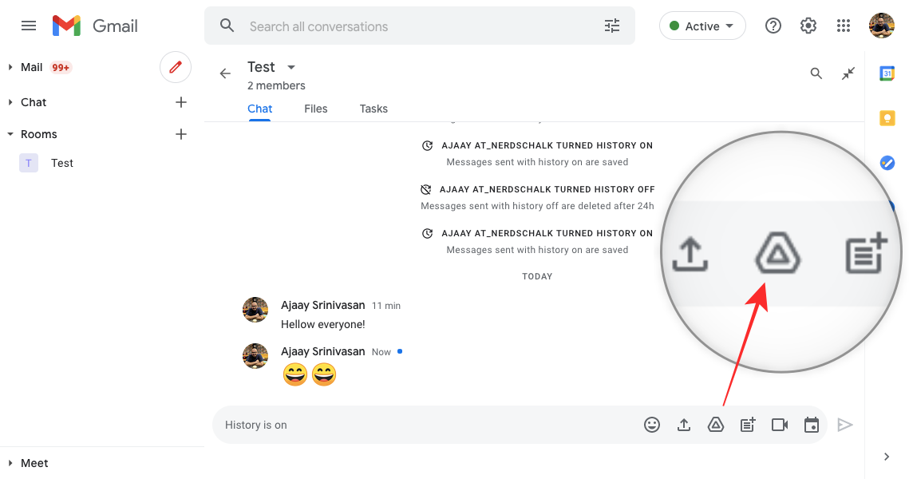Add a video meeting to message

(x=780, y=426)
